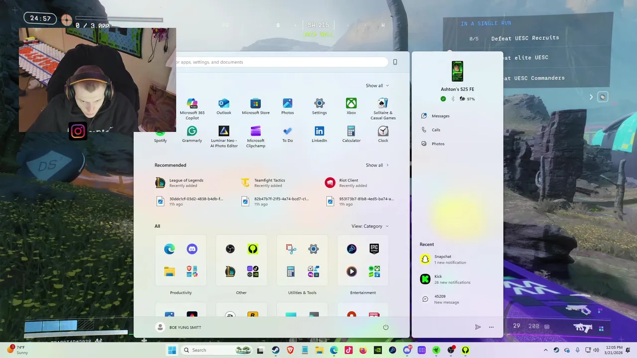The width and height of the screenshot is (637, 358).
Task: Open pinned Settings gear app
Action: pos(319,106)
